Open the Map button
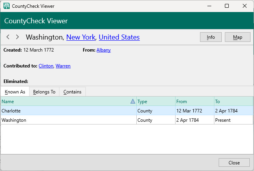The height and width of the screenshot is (171, 254). (237, 37)
